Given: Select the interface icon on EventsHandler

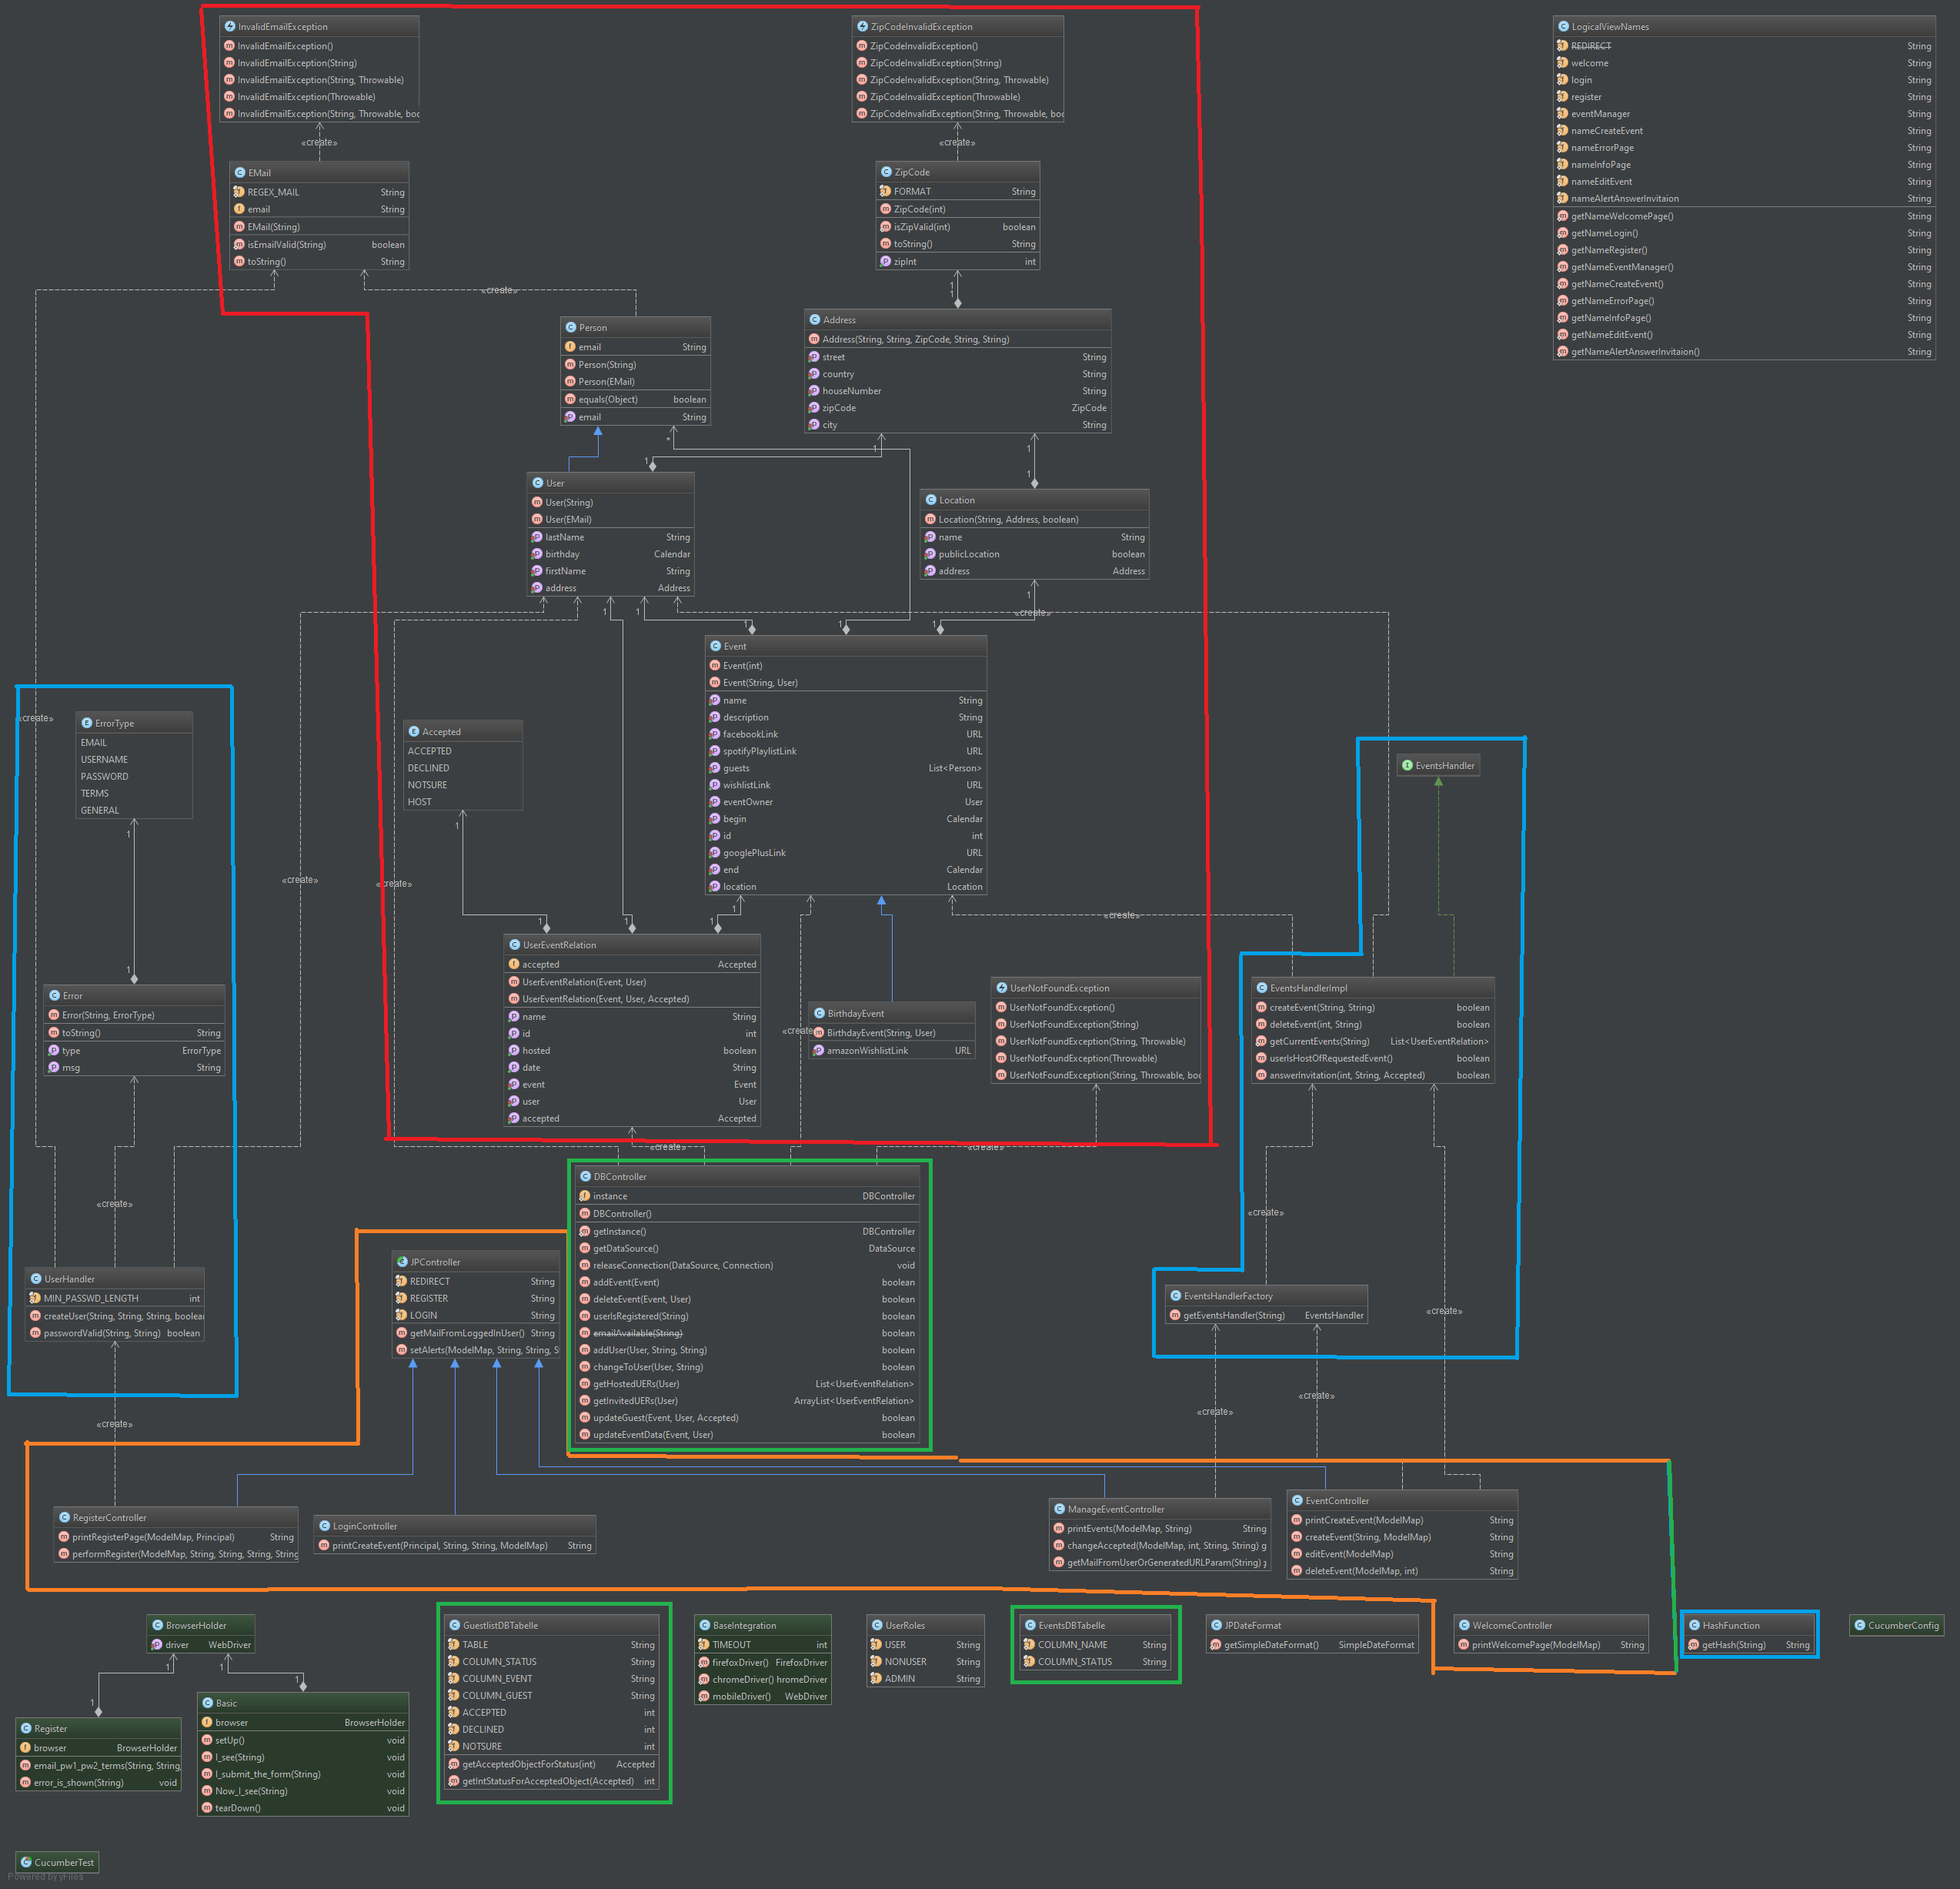Looking at the screenshot, I should (x=1409, y=765).
